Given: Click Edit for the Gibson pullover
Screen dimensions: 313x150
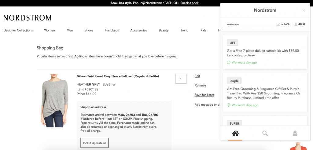Looking at the screenshot, I should [197, 76].
